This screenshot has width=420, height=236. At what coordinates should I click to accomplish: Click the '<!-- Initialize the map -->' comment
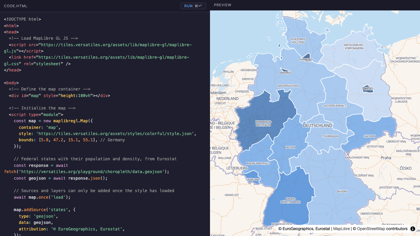click(x=42, y=108)
